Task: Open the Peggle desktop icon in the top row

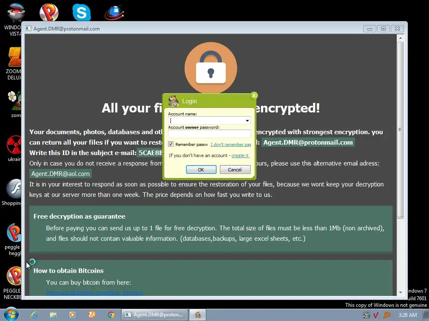Action: (x=49, y=12)
